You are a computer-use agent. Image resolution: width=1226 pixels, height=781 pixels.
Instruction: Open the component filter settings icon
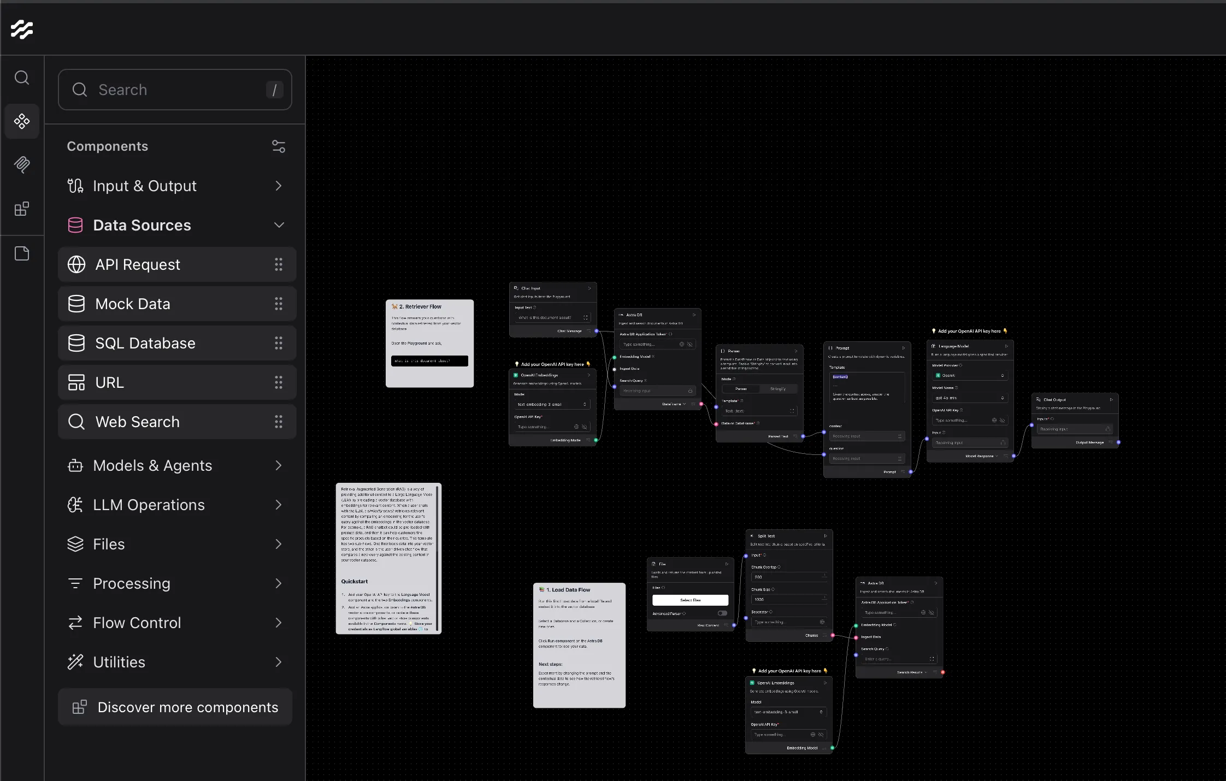[x=279, y=146]
